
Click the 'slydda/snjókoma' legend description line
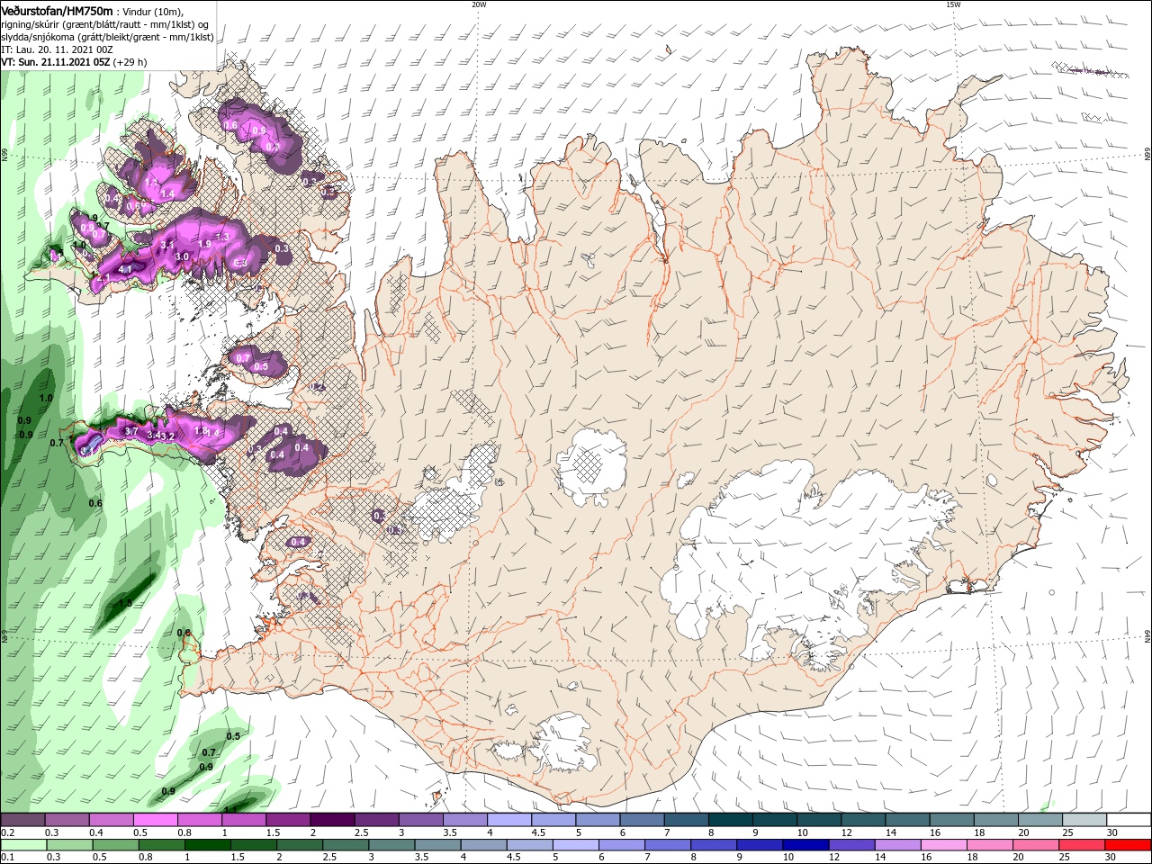click(x=107, y=37)
